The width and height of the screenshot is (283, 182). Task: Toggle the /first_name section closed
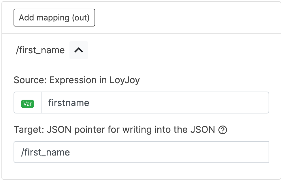[x=79, y=50]
